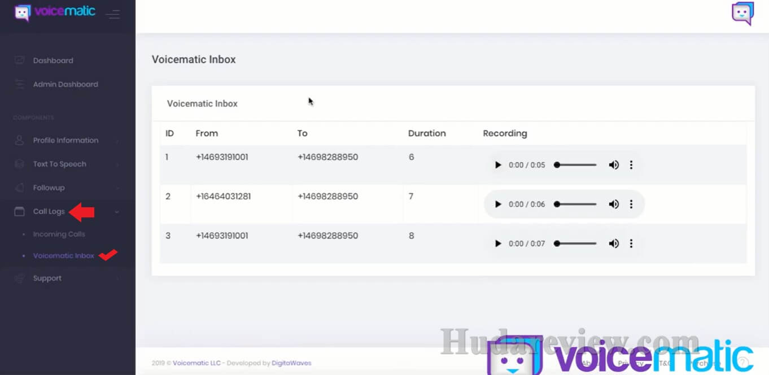The width and height of the screenshot is (769, 375).
Task: Click the Voicematic Inbox card title
Action: tap(202, 103)
